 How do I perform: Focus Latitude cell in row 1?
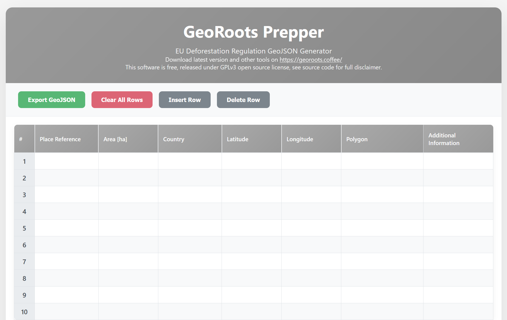[252, 161]
